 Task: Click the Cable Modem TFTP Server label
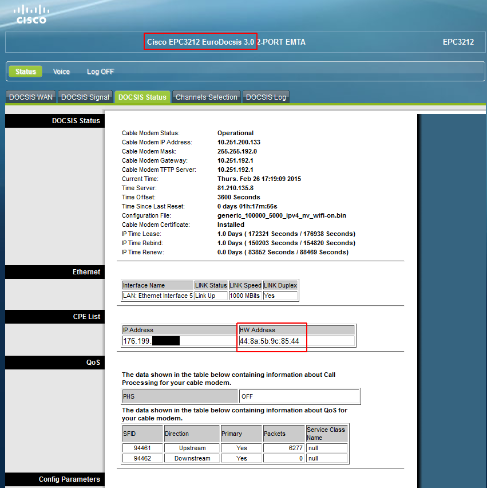coord(159,170)
